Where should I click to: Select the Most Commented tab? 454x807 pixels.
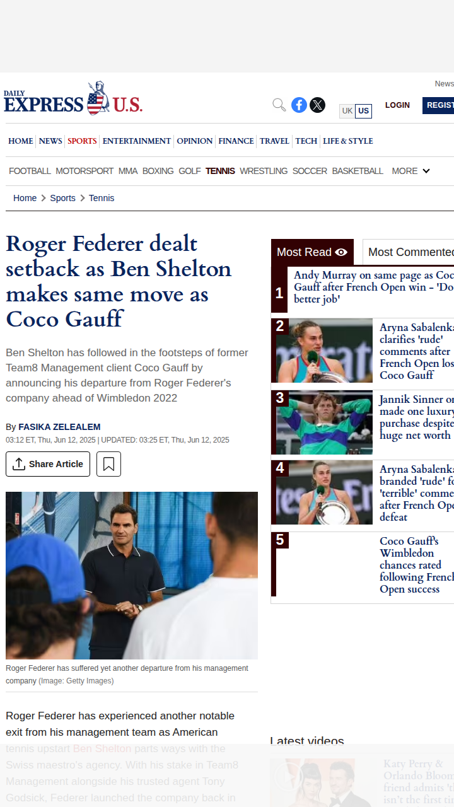coord(409,252)
